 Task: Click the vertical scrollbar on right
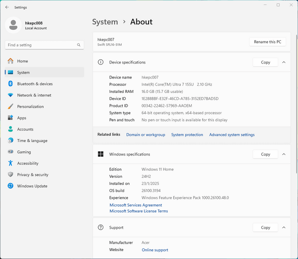297,104
